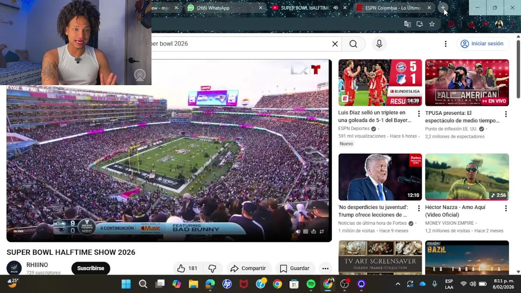Click the translate page icon in address bar
521x293 pixels.
[x=407, y=24]
